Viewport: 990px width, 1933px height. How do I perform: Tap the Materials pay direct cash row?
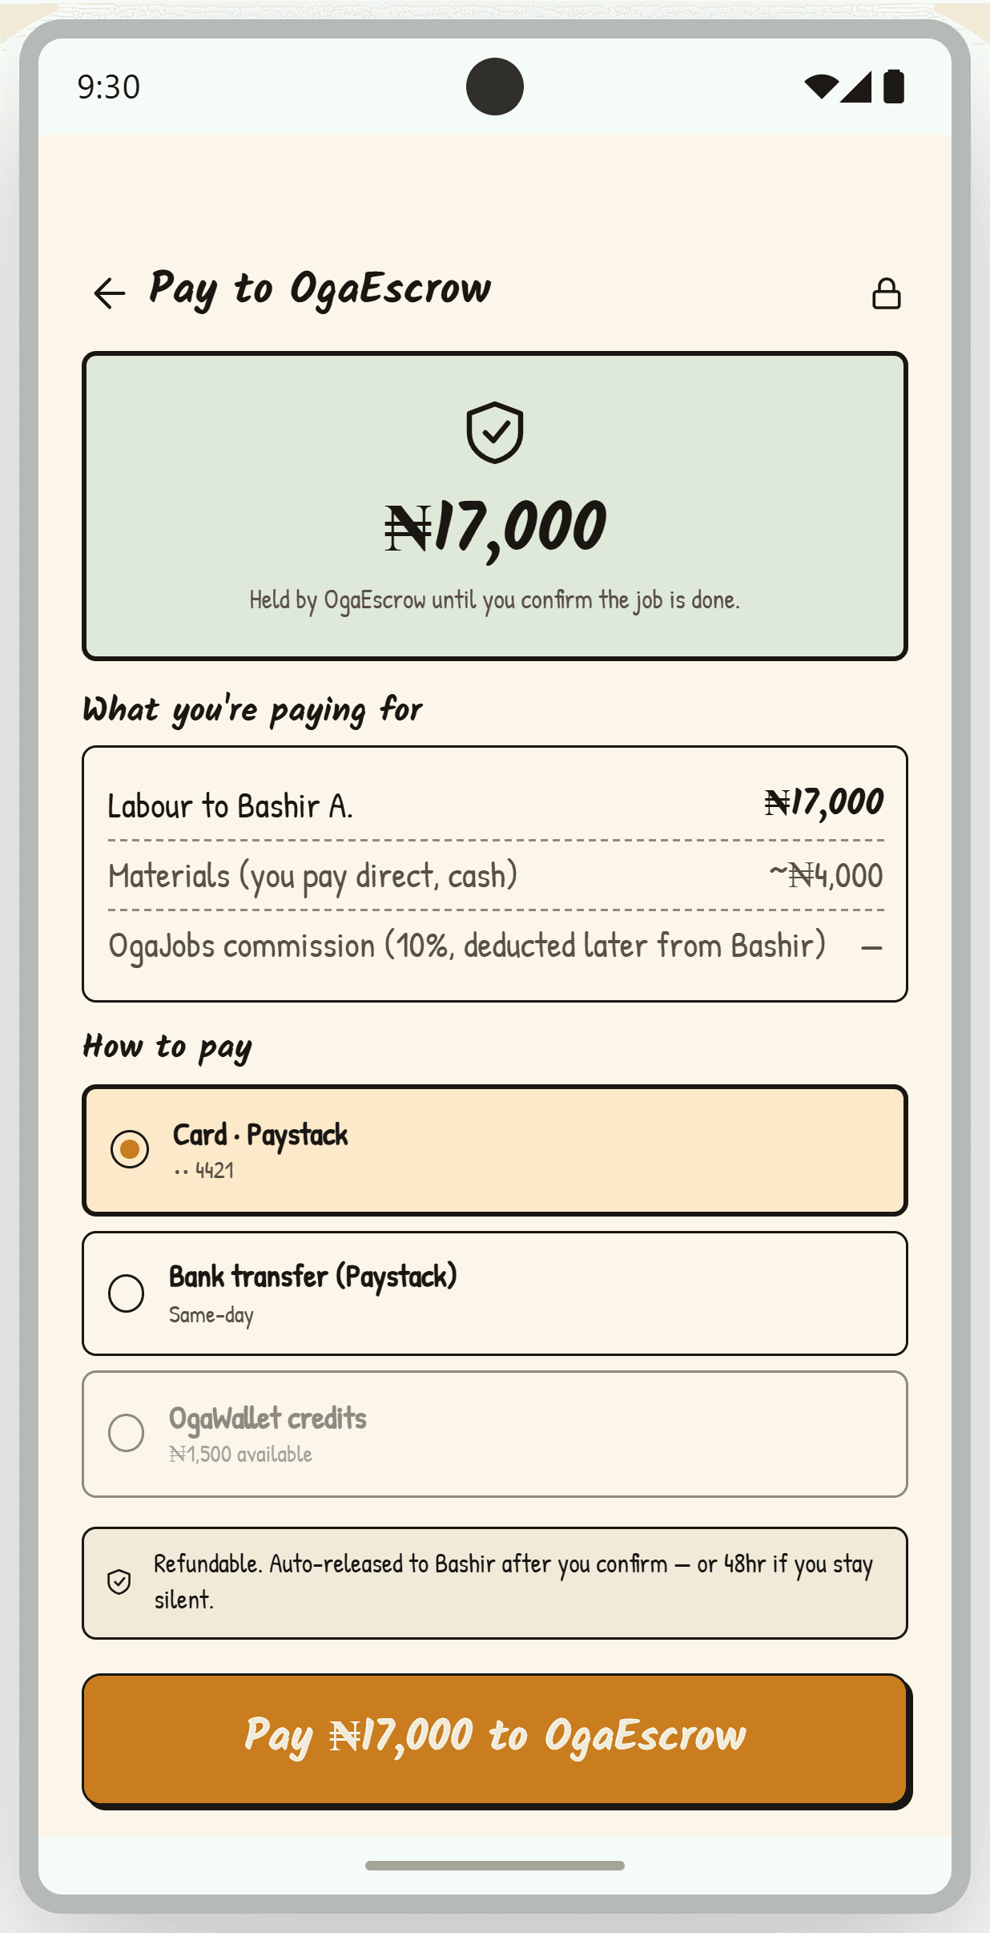496,875
